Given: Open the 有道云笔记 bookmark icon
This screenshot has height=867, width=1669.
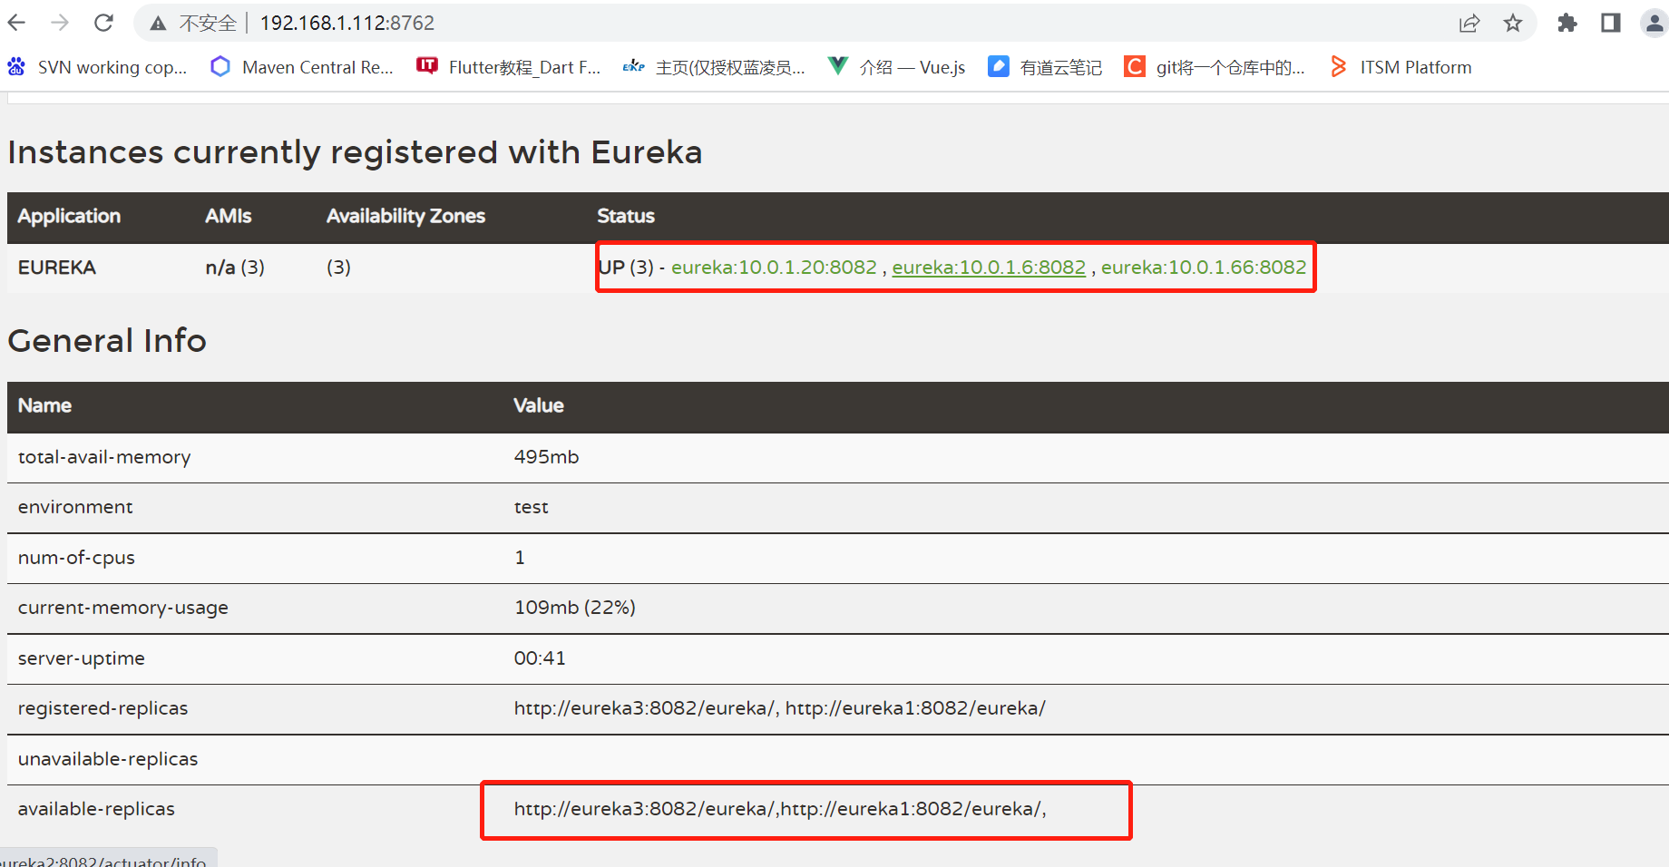Looking at the screenshot, I should tap(998, 66).
